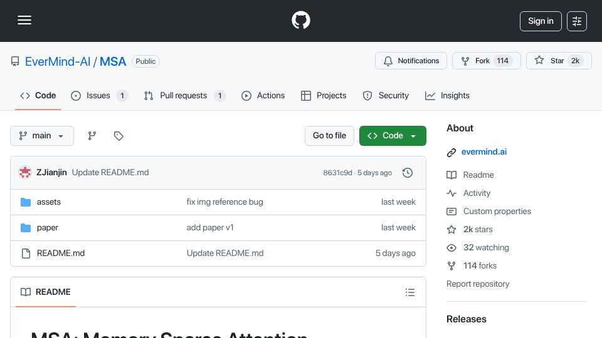This screenshot has height=338, width=602.
Task: Click the Public visibility label
Action: (145, 61)
